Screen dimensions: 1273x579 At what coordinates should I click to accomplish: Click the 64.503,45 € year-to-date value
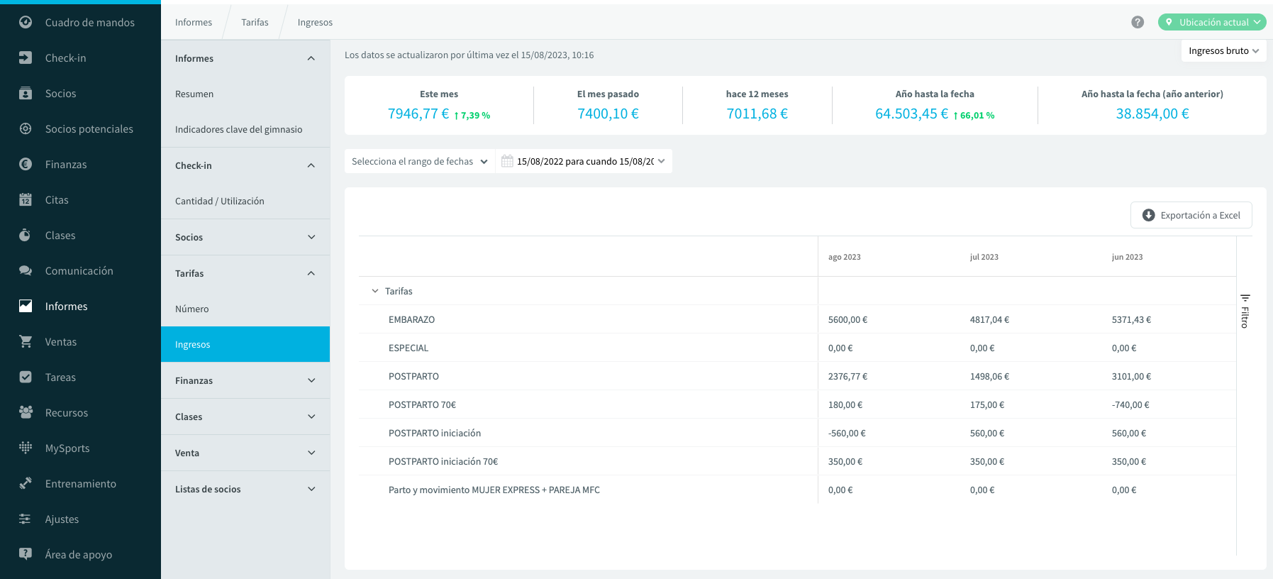pyautogui.click(x=911, y=114)
